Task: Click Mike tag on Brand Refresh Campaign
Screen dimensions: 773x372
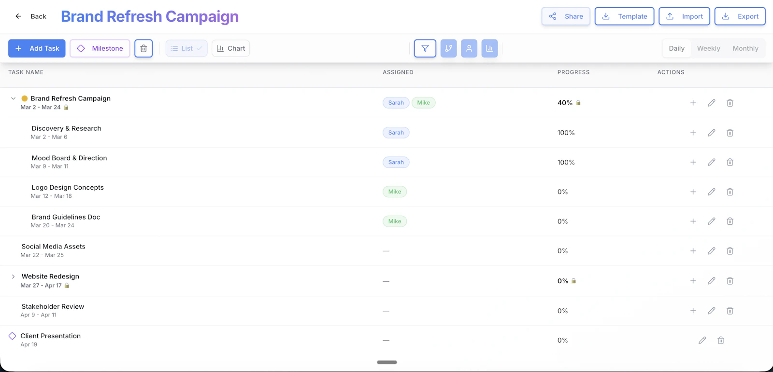Action: coord(424,103)
